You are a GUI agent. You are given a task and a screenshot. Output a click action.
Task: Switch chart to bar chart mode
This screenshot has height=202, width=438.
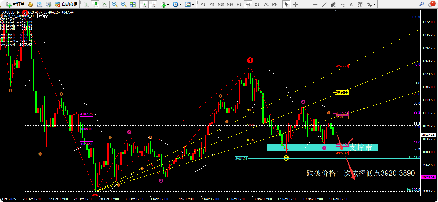tap(86, 4)
